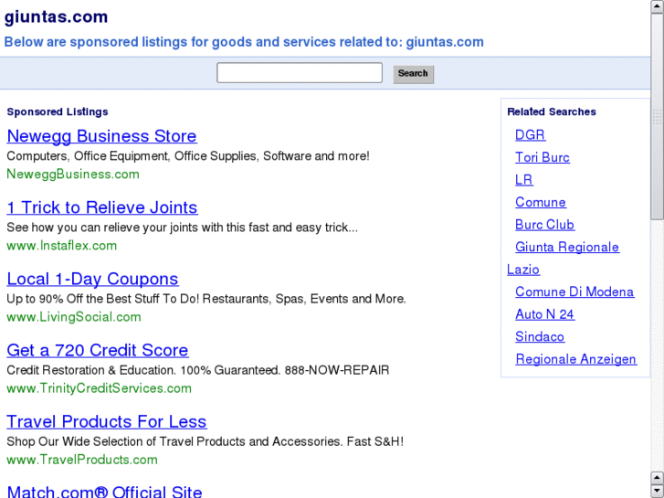
Task: Click the 'Up to 90% Off the Best Stuff' text
Action: 206,299
